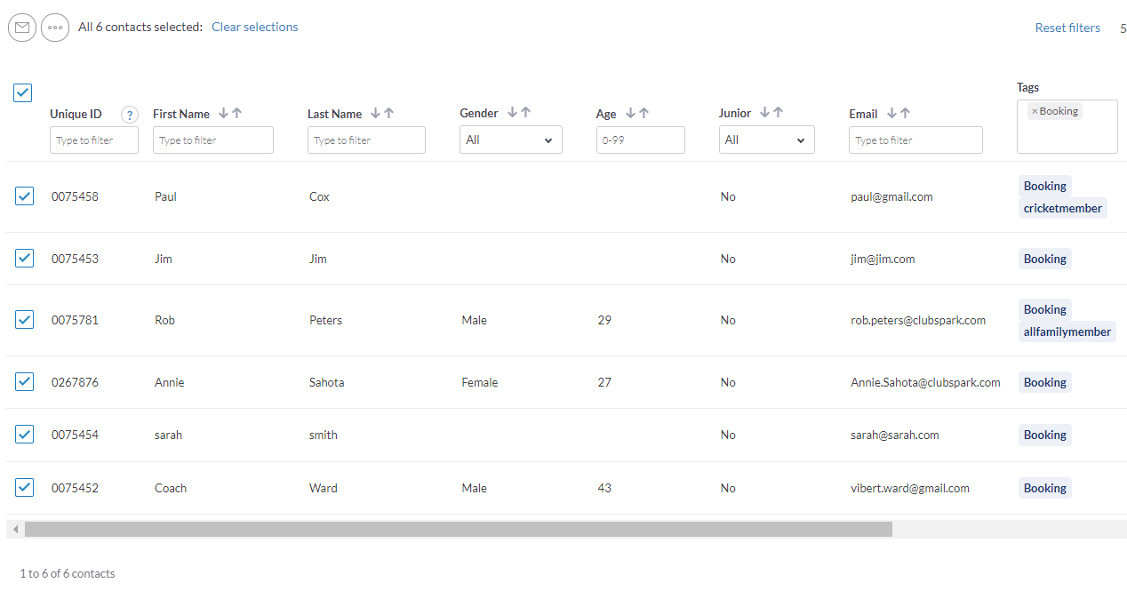Open the more actions ellipsis icon
Image resolution: width=1127 pixels, height=599 pixels.
pos(55,28)
